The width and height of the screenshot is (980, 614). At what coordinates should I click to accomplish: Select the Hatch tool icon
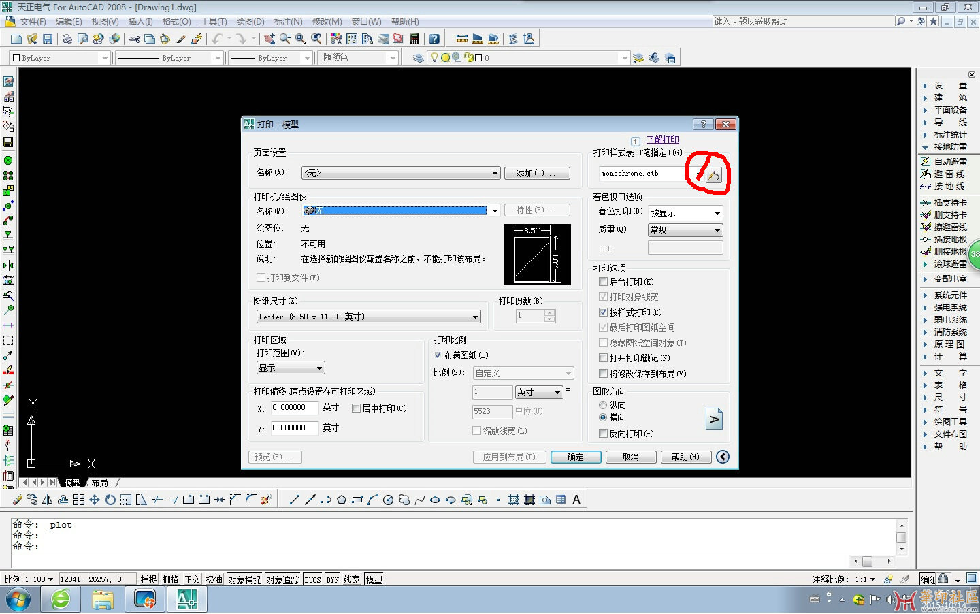514,500
